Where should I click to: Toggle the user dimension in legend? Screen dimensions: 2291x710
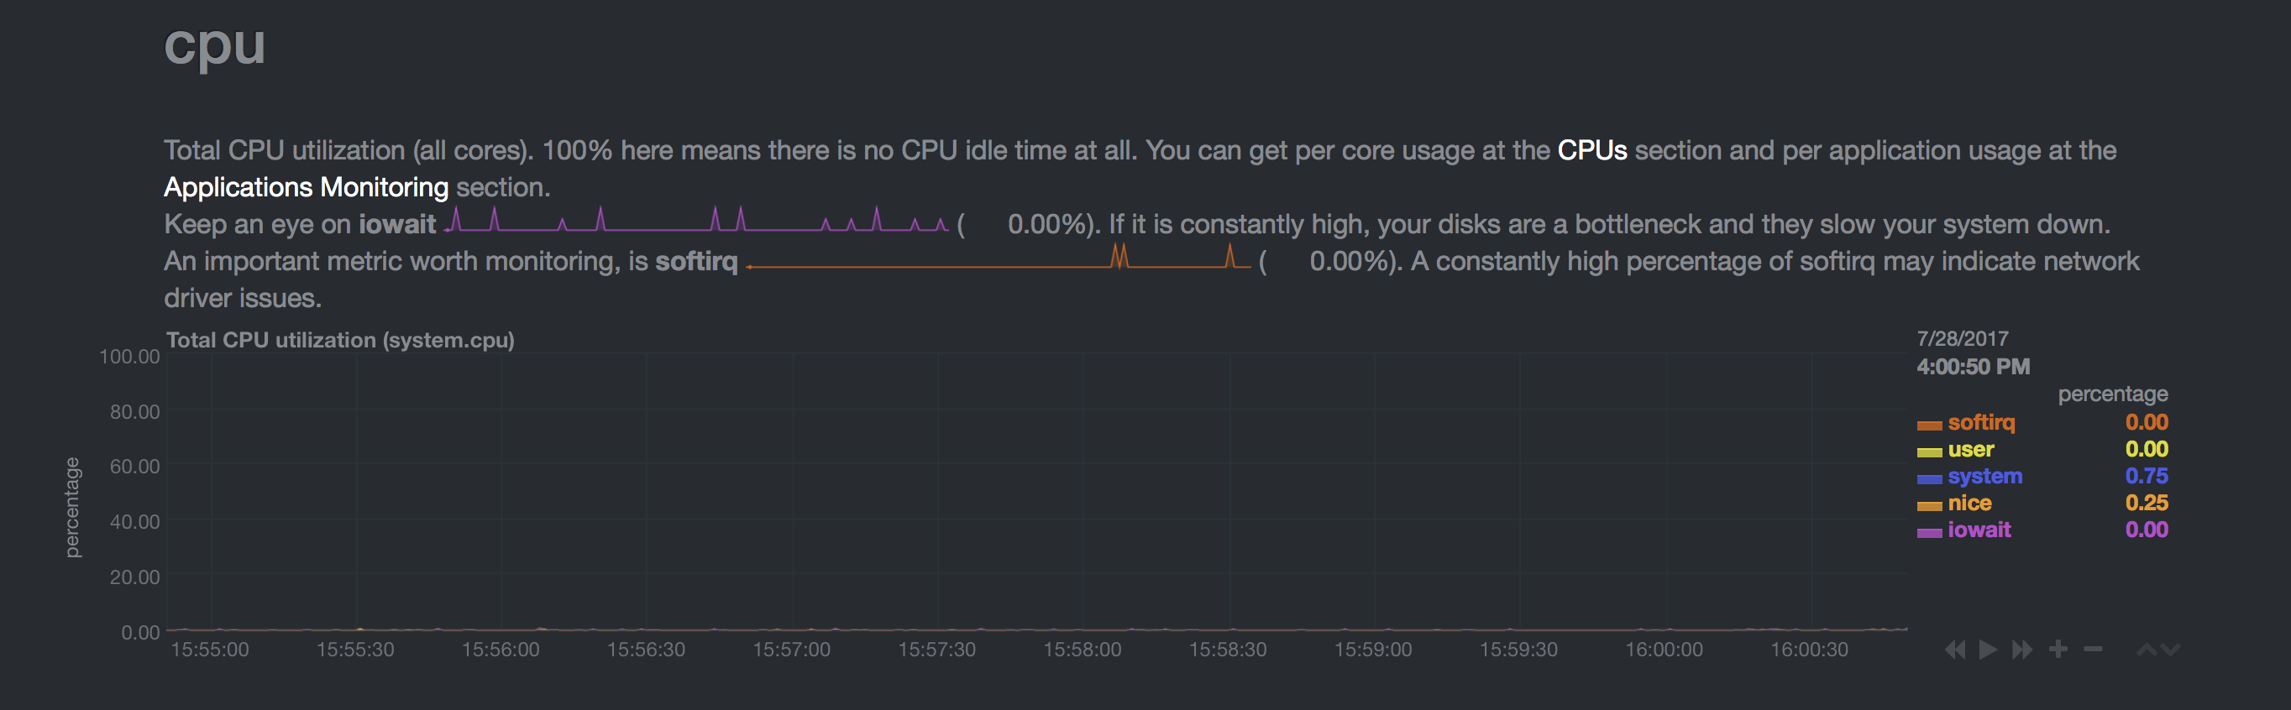point(1971,450)
